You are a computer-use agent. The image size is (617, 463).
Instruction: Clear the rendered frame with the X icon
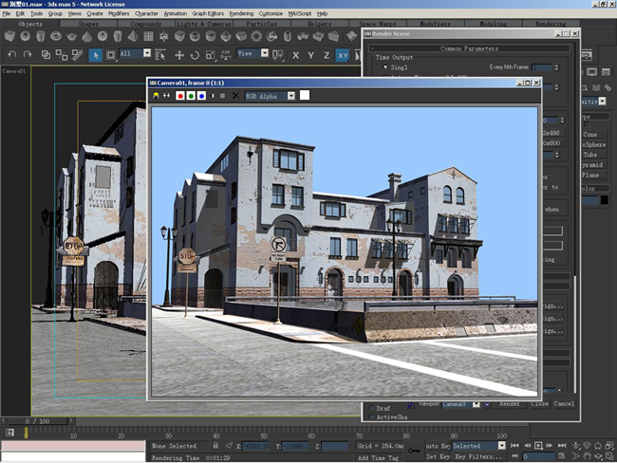tap(235, 96)
